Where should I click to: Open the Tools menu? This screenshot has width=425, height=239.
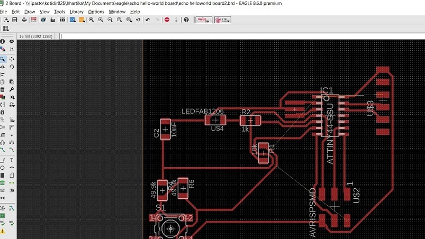tap(59, 12)
